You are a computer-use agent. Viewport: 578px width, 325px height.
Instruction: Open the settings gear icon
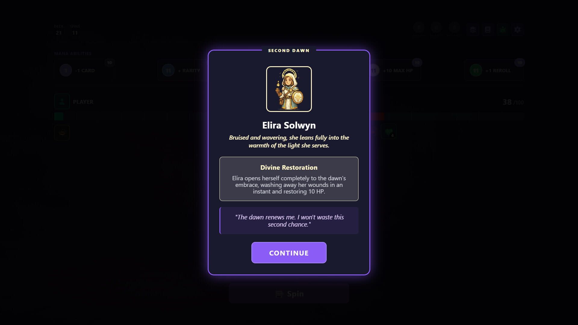point(517,29)
